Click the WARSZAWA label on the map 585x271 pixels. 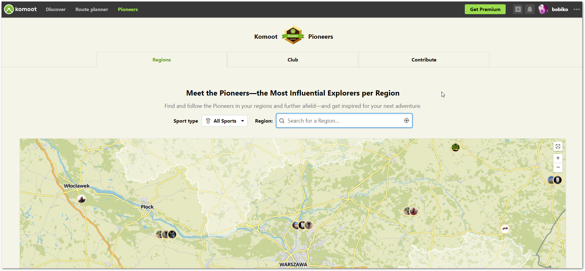[x=293, y=265]
